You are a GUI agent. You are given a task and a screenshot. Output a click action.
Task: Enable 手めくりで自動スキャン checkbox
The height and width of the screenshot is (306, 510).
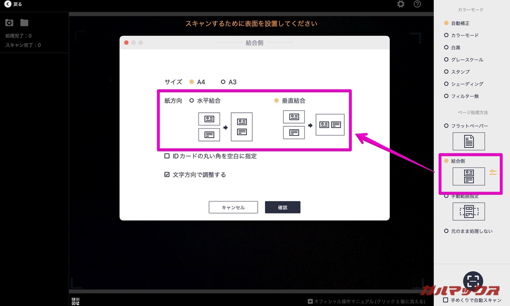click(446, 300)
